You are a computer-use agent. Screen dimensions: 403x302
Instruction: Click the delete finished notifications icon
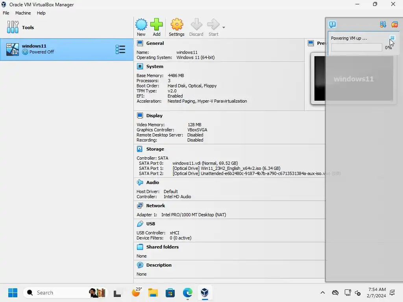394,24
